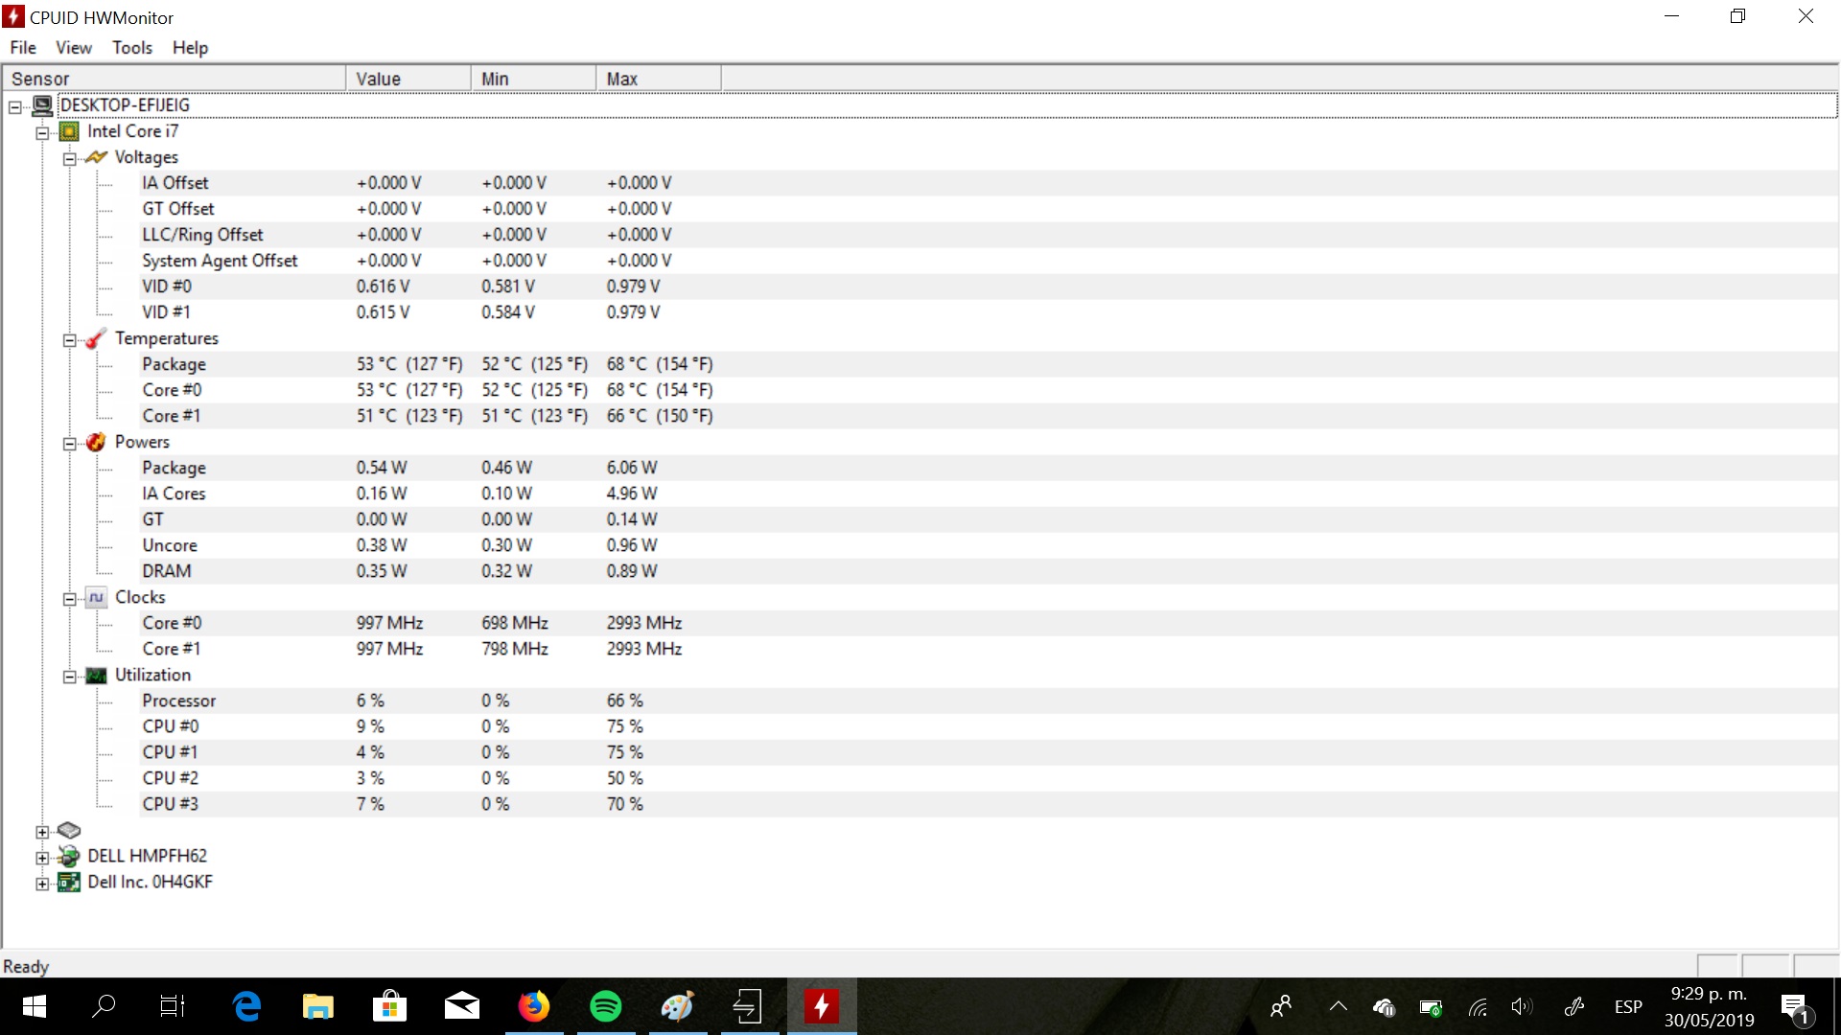The image size is (1841, 1035).
Task: Click the pen Windows Ink Workspace icon
Action: tap(1573, 1007)
